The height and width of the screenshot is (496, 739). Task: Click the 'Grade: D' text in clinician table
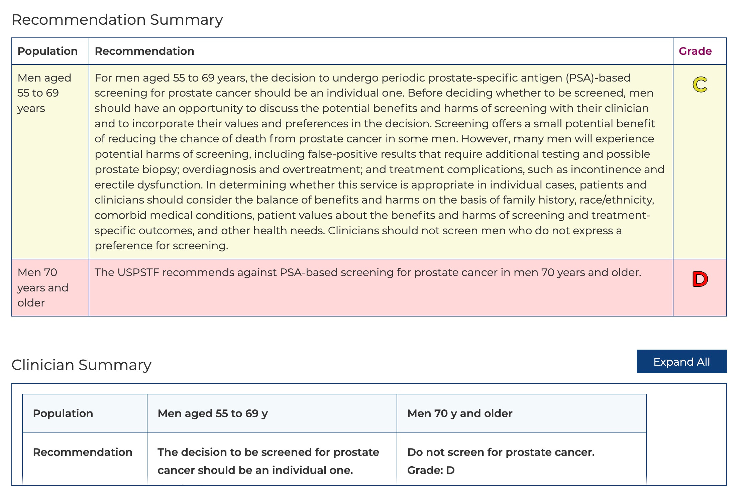pos(431,470)
